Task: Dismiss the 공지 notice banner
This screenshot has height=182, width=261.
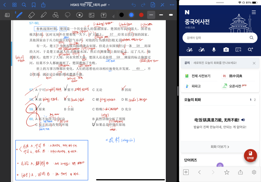Action: click(x=254, y=63)
